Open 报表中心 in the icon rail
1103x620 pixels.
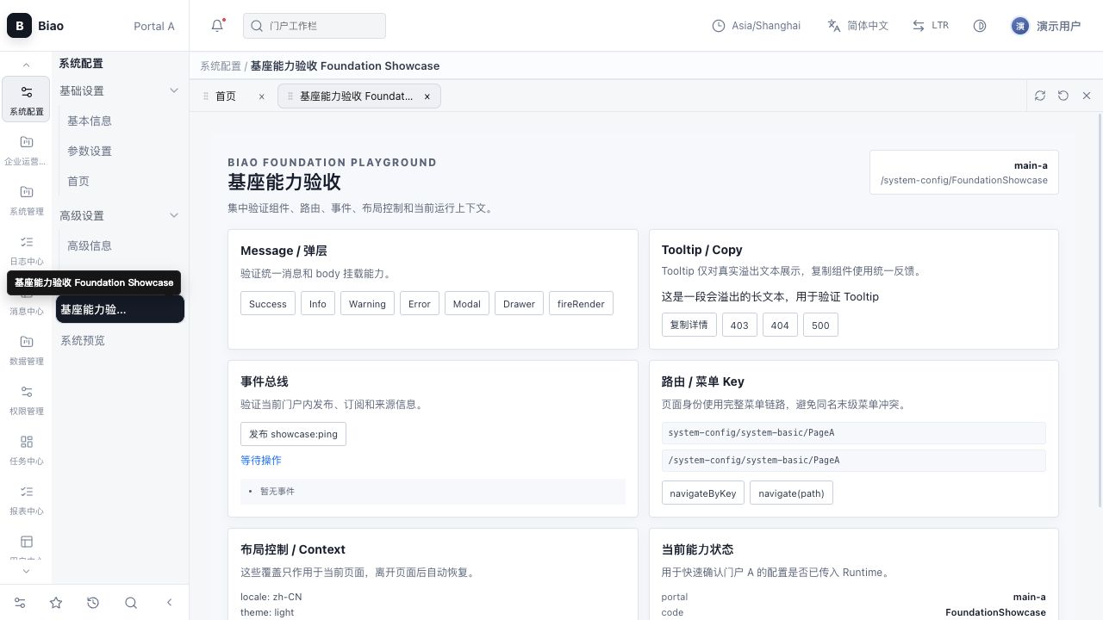point(26,499)
